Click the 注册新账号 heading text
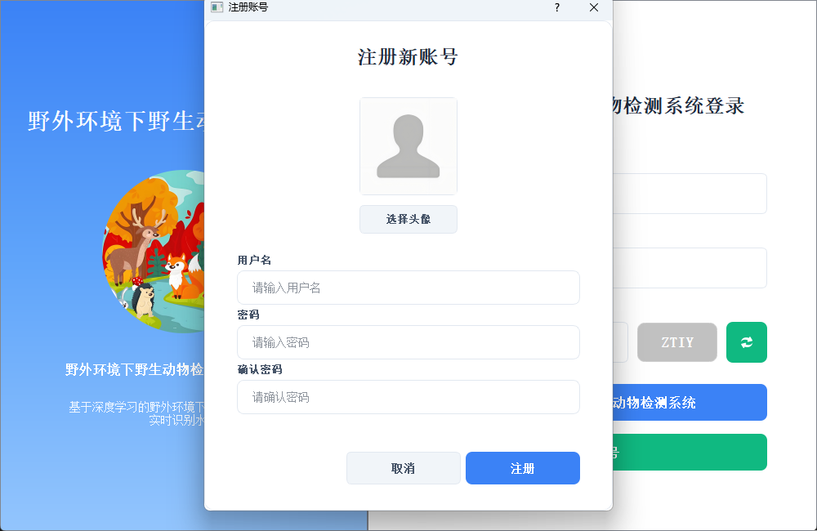 (x=408, y=57)
